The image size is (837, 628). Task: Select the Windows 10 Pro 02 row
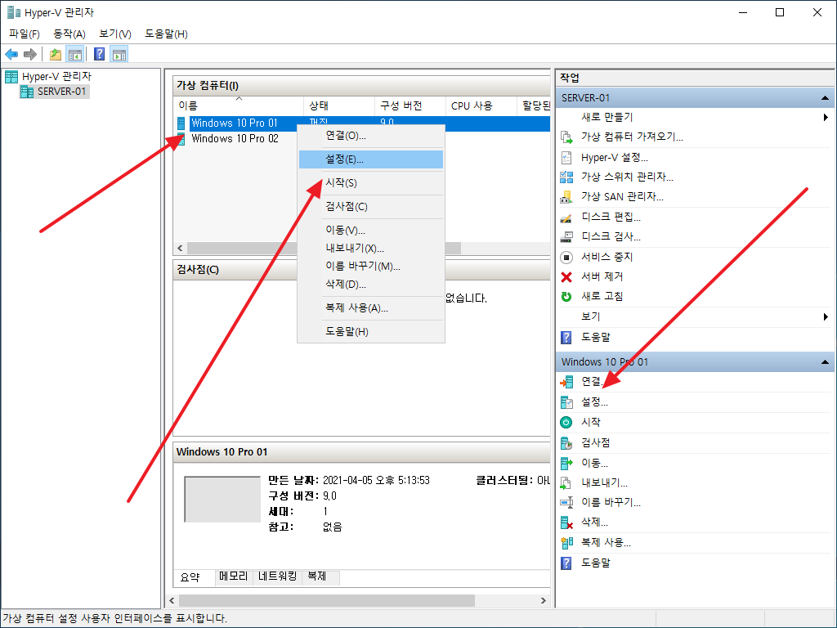235,139
